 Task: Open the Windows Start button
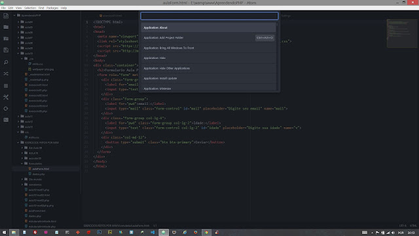pyautogui.click(x=4, y=233)
